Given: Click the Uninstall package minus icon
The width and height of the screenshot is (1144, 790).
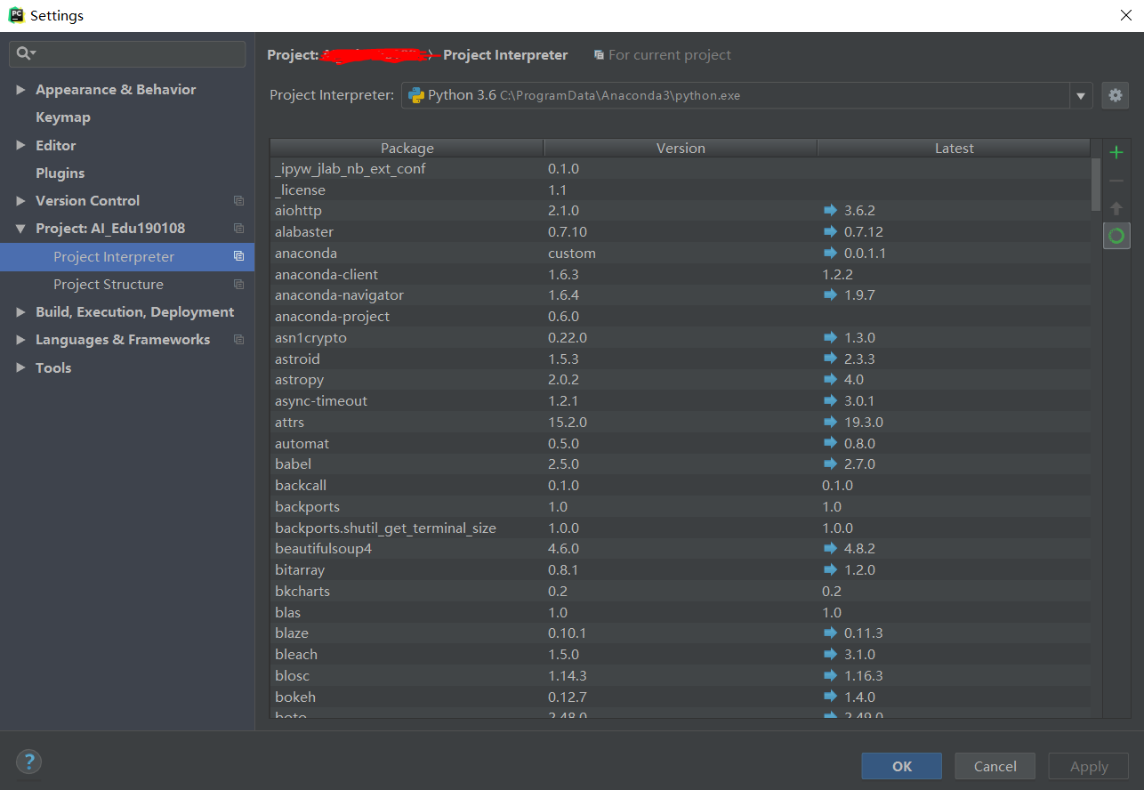Looking at the screenshot, I should tap(1116, 180).
